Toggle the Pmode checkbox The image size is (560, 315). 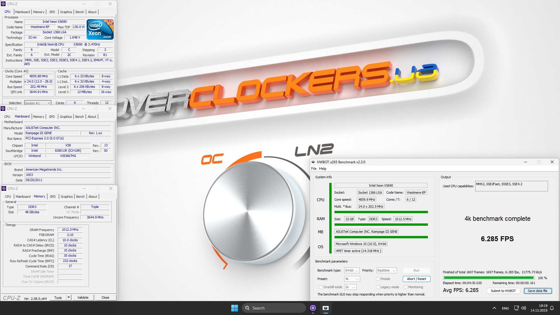click(378, 279)
